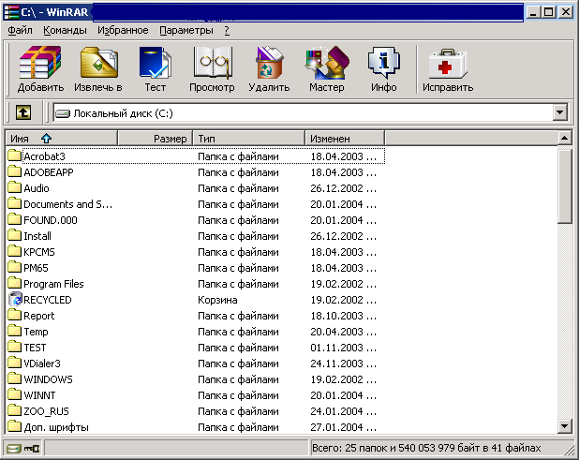Select the TEST folder name
The height and width of the screenshot is (460, 579).
(x=35, y=348)
